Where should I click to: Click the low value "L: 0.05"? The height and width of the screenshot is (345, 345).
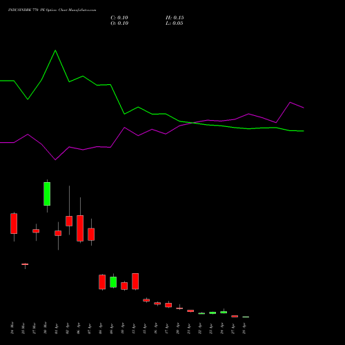(x=175, y=23)
